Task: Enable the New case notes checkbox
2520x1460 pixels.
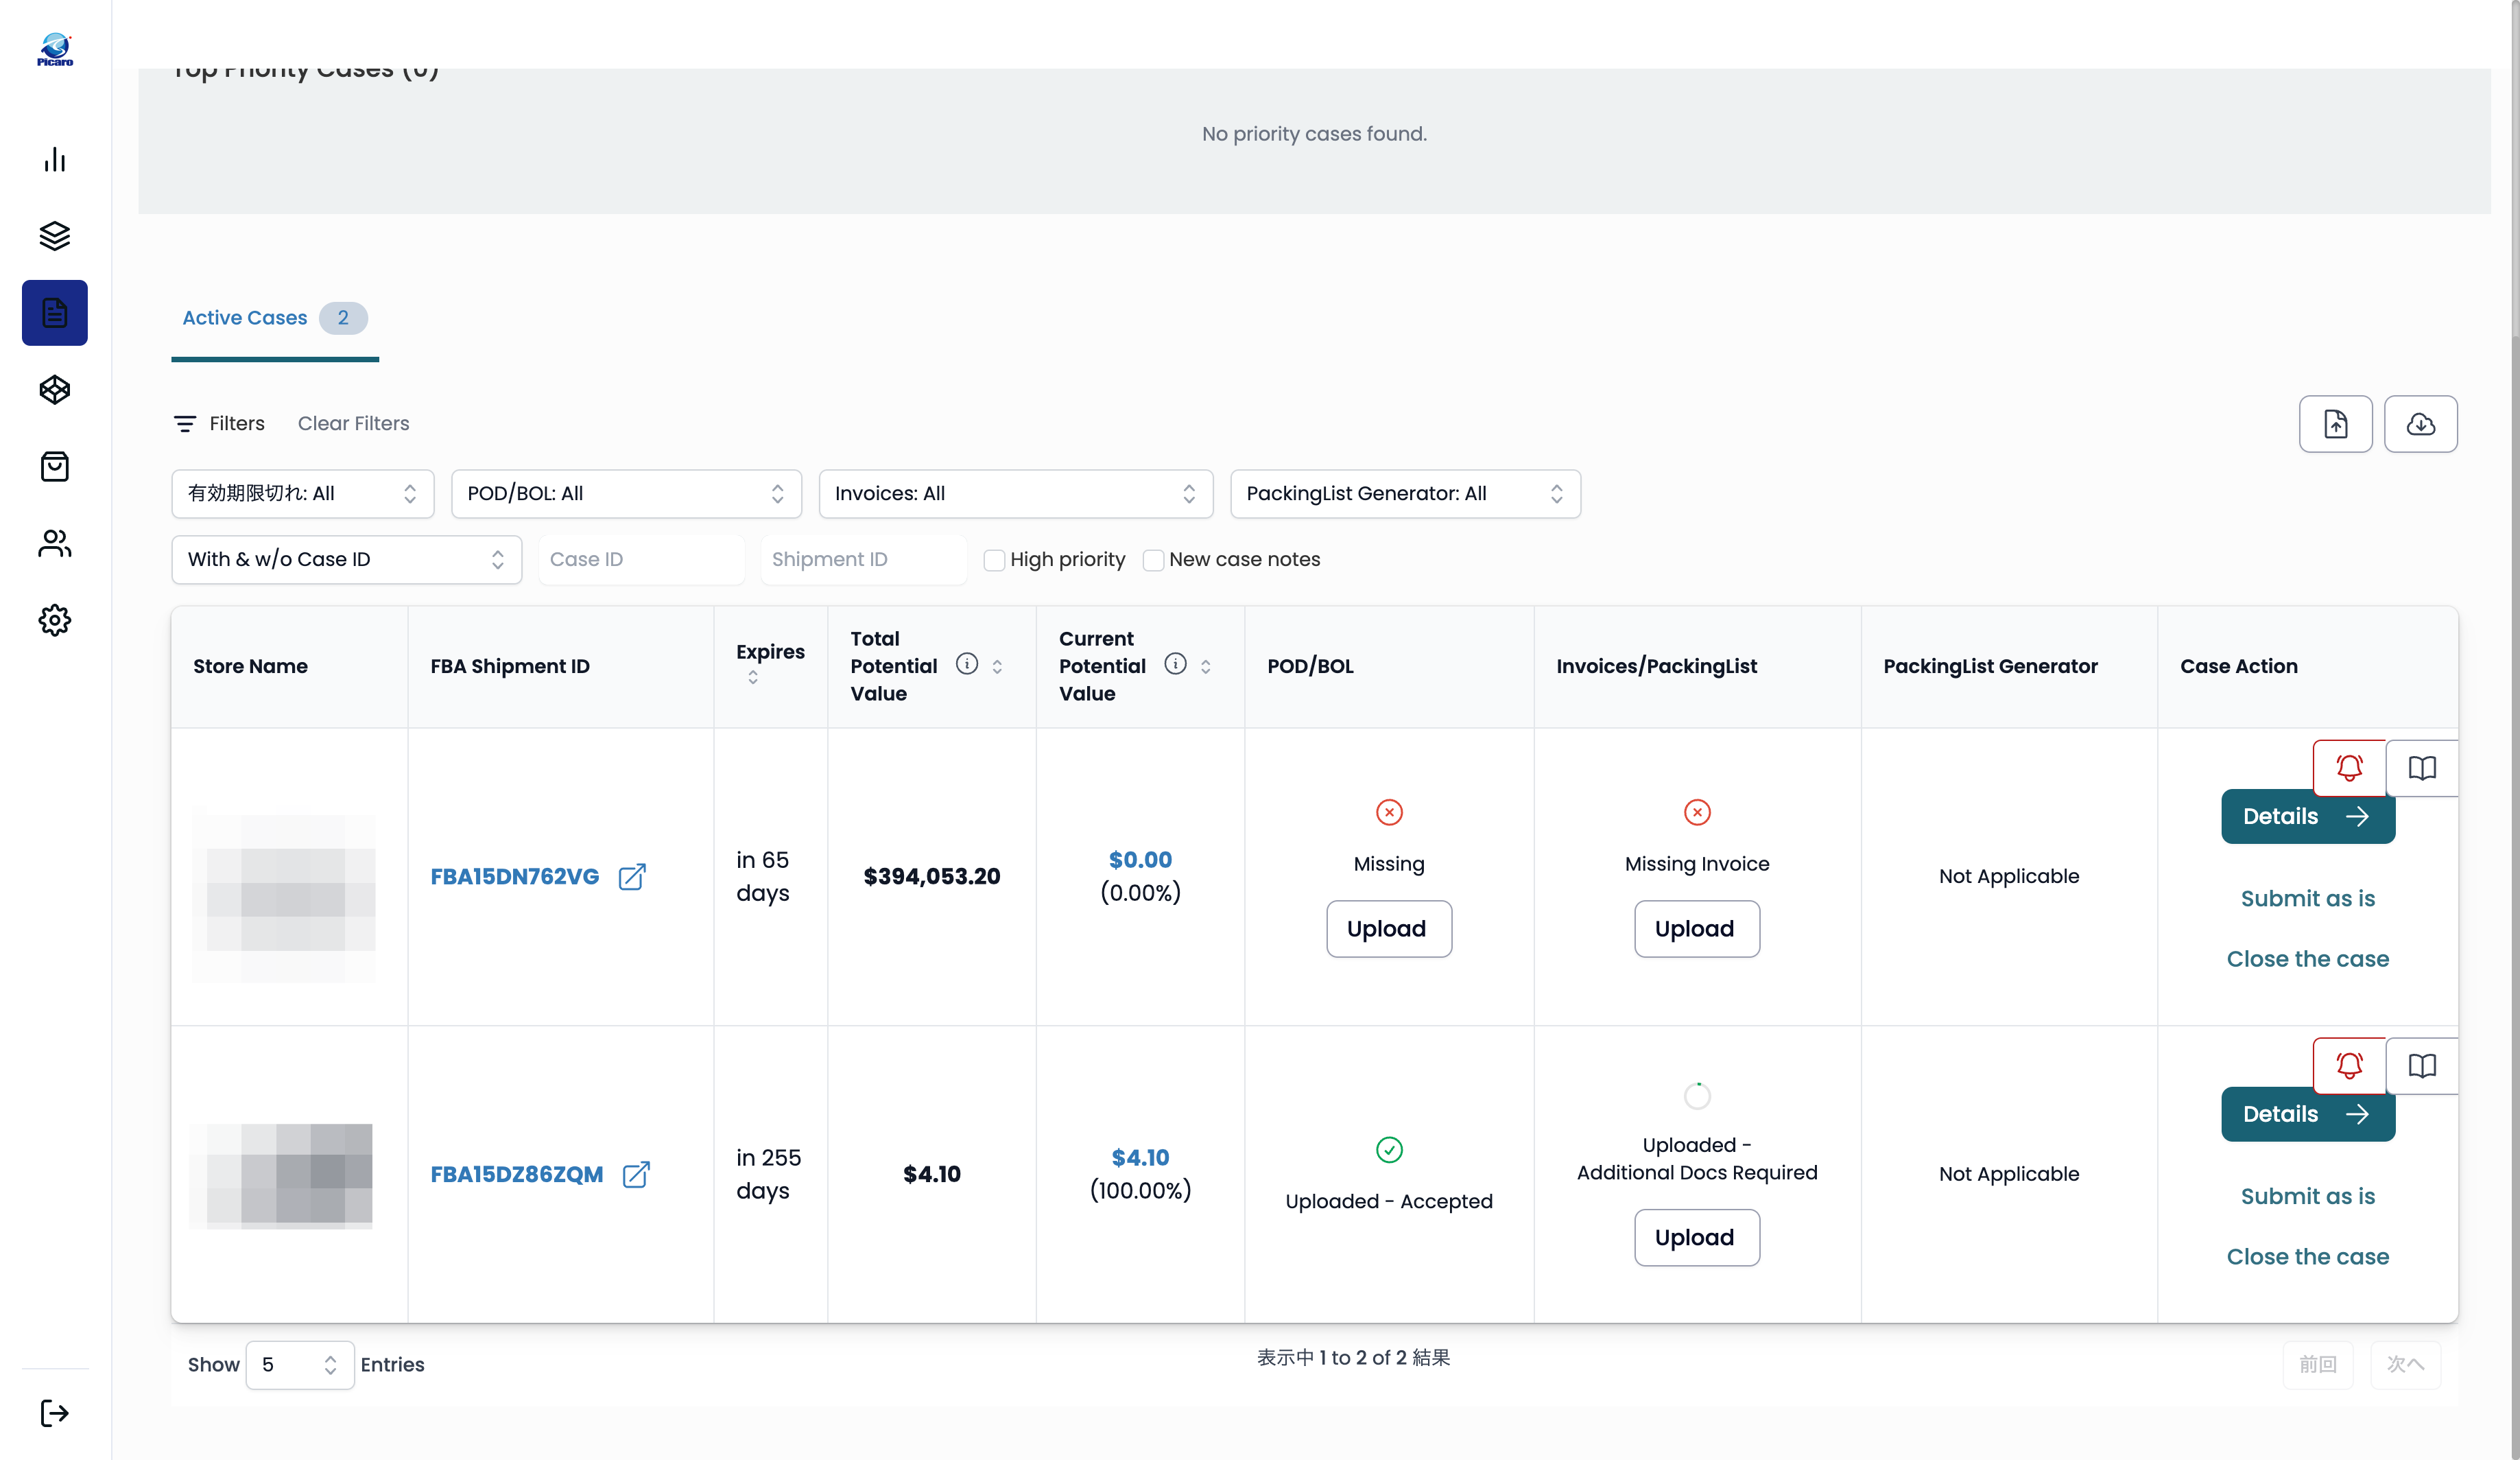Action: coord(1153,560)
